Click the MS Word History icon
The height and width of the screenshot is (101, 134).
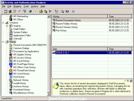(x=11, y=74)
